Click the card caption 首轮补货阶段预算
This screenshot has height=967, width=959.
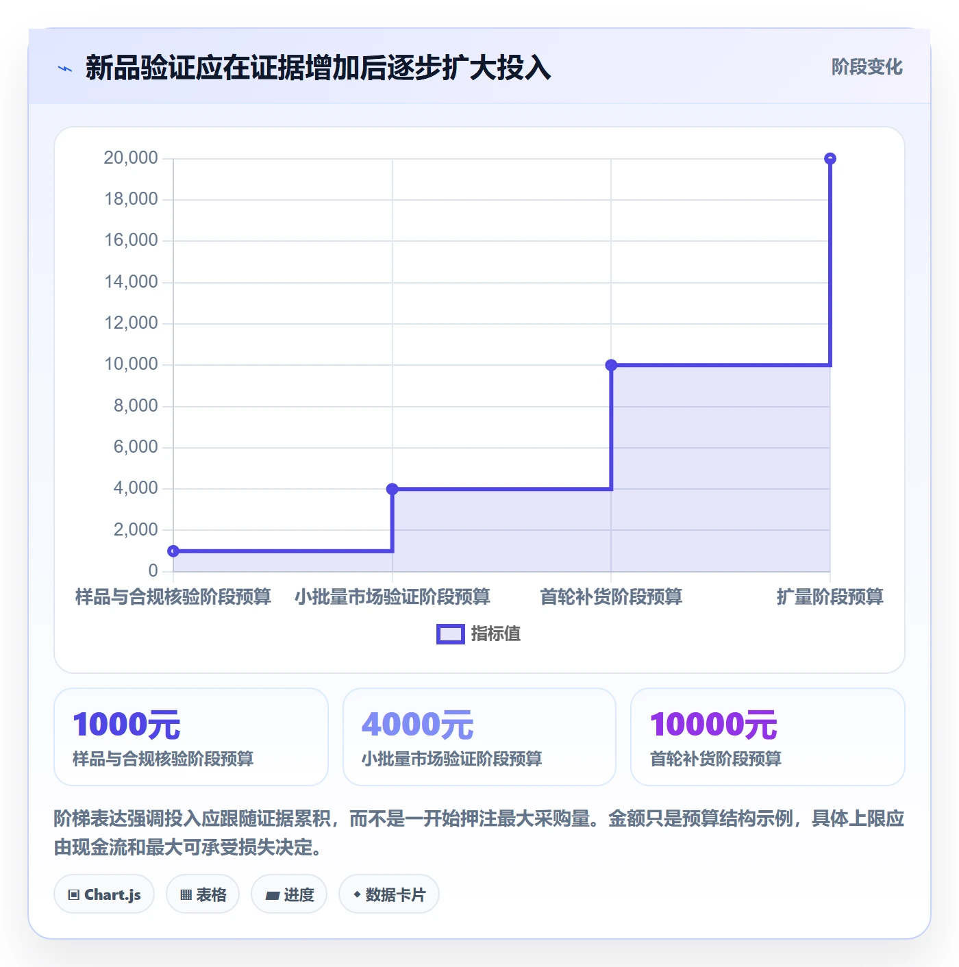[716, 759]
